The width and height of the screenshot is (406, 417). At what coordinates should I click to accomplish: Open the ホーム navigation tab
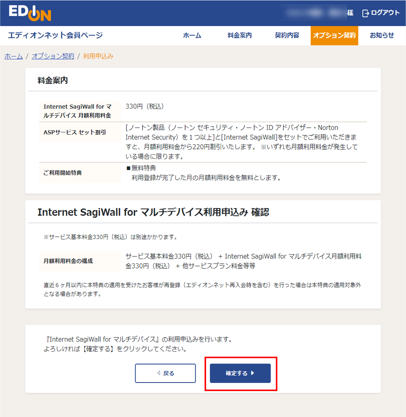(x=192, y=35)
